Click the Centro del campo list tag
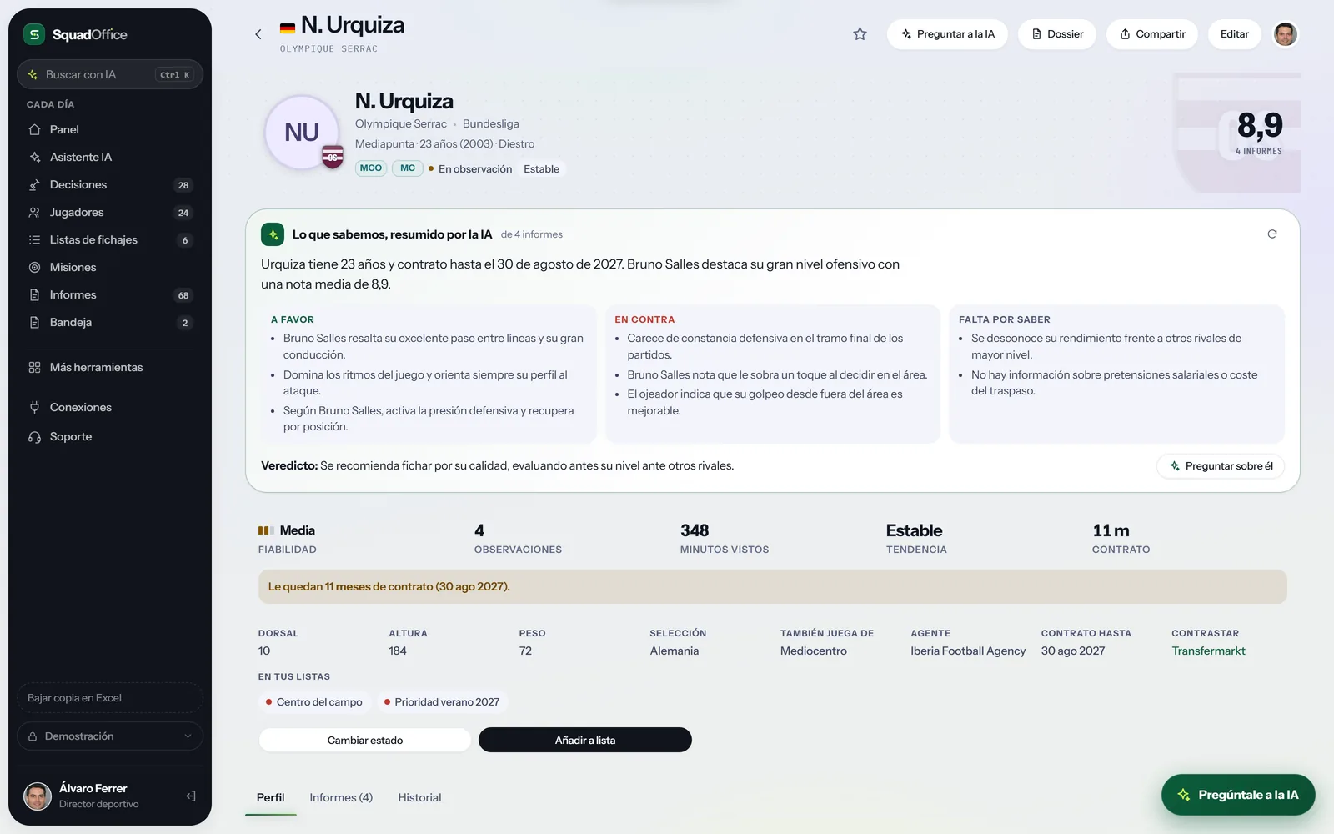The height and width of the screenshot is (834, 1334). 313,702
